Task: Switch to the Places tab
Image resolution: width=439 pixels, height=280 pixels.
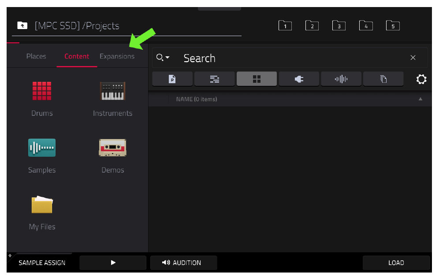Action: tap(36, 56)
